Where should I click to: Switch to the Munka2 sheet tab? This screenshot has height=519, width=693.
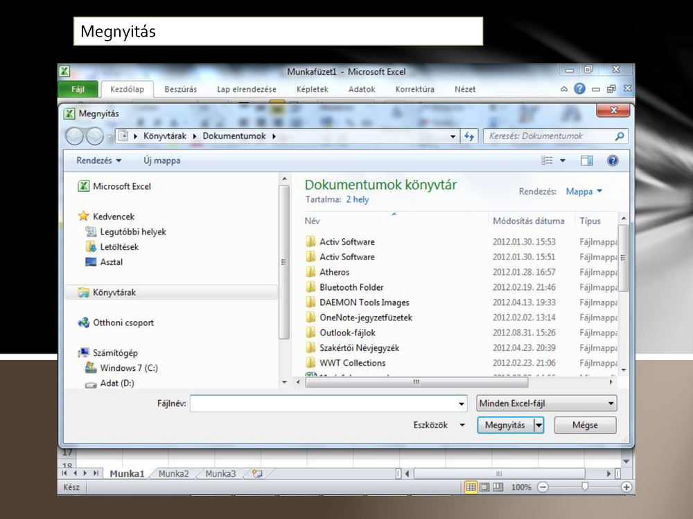[174, 474]
